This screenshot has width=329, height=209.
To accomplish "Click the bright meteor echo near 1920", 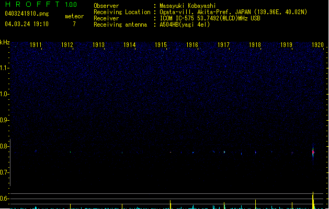I will 313,152.
